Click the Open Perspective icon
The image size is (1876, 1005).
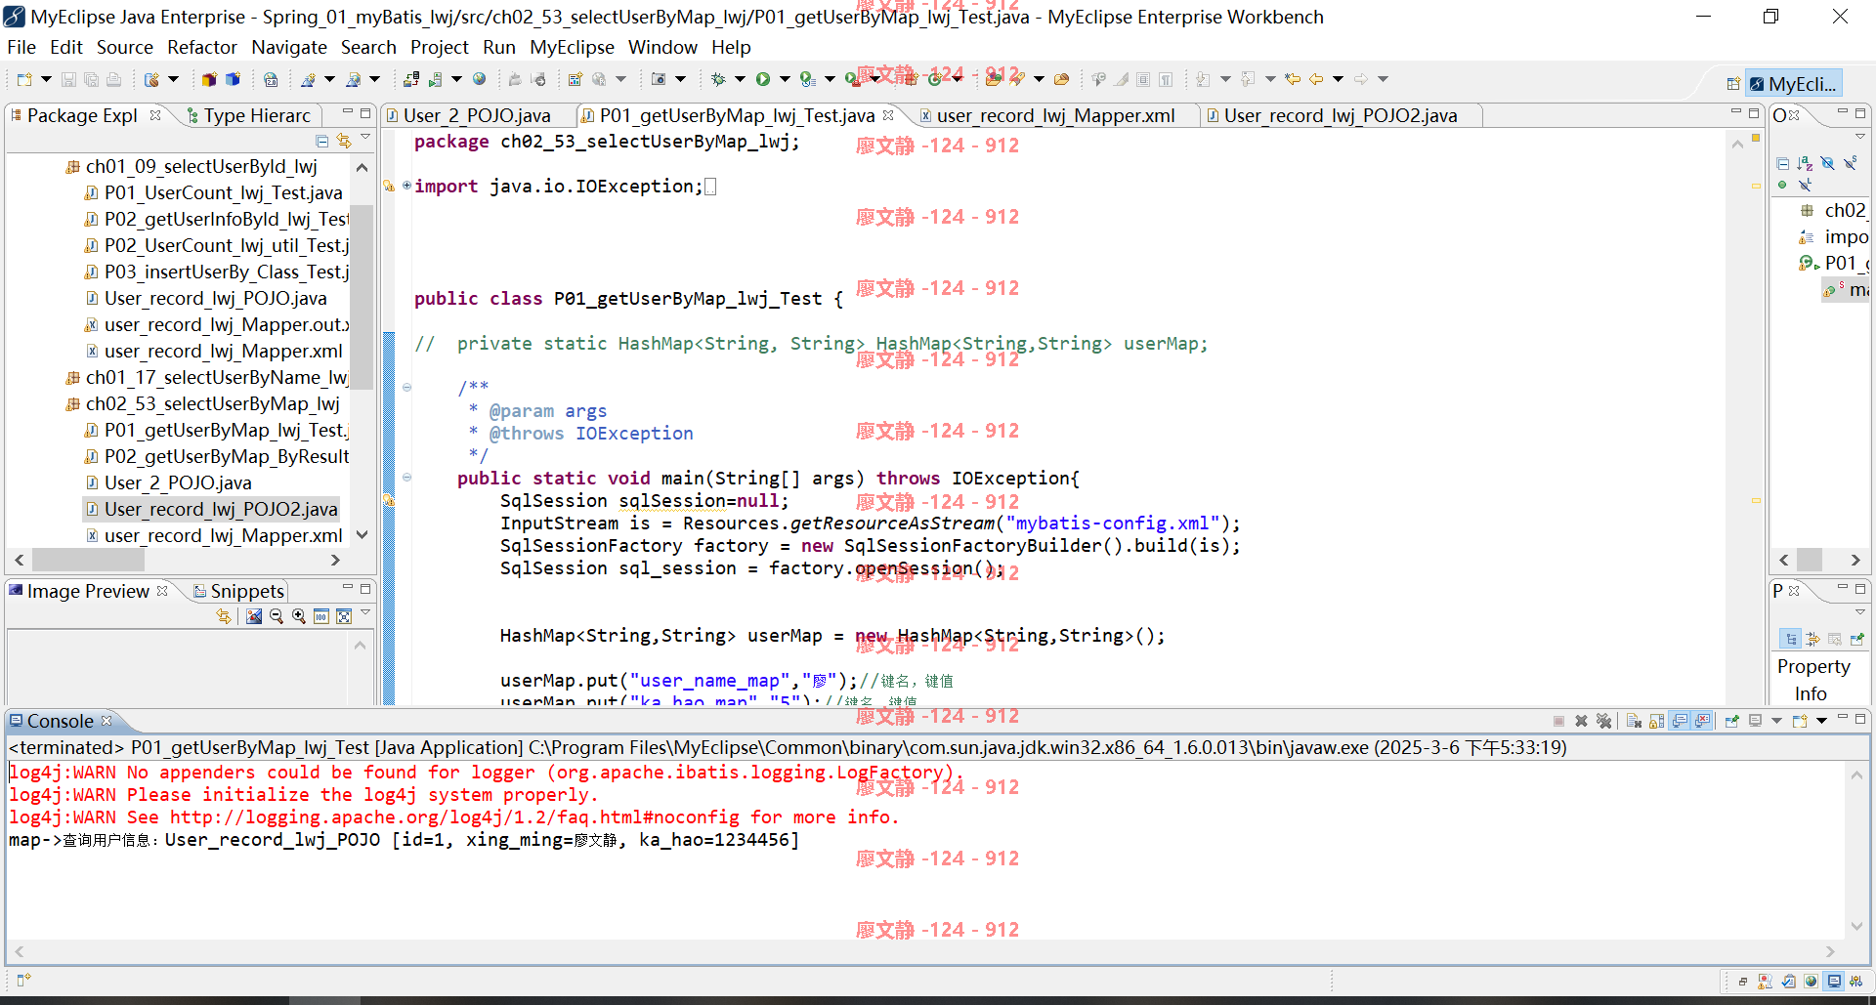click(1733, 84)
